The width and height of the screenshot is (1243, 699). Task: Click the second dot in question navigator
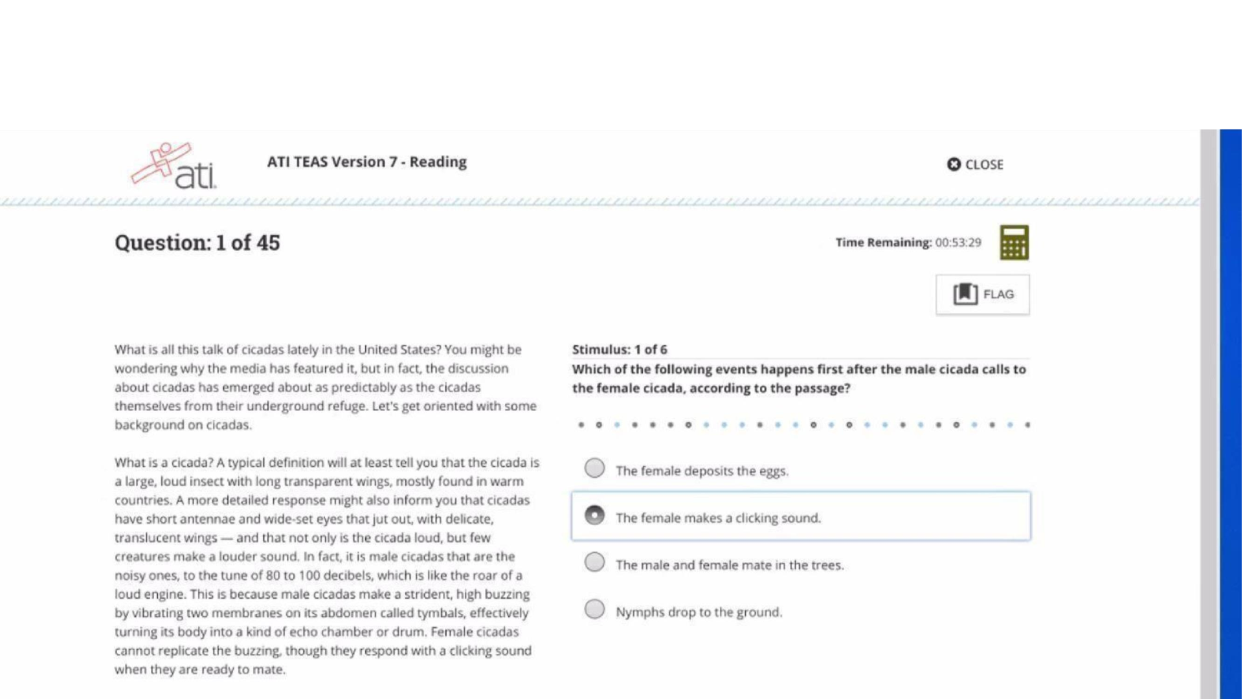click(x=599, y=425)
